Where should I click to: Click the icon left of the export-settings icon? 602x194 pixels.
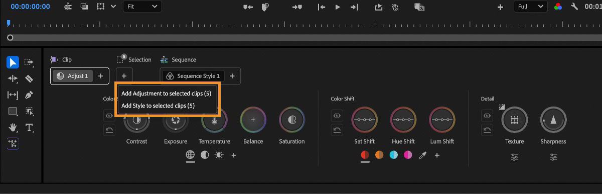tap(395, 6)
